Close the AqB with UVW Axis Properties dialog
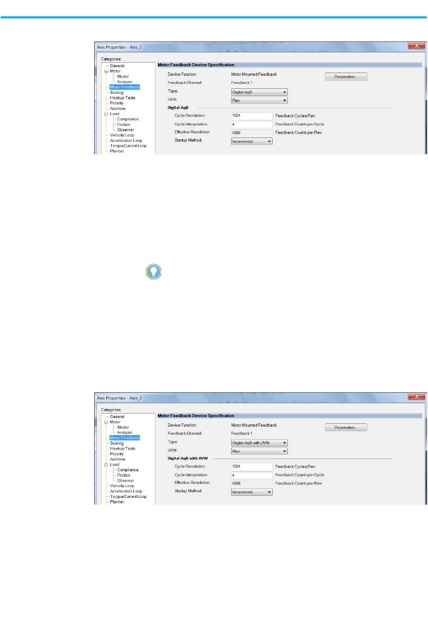The height and width of the screenshot is (630, 428). point(416,396)
